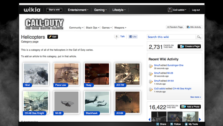Click the CoD addict user avatar
The image size is (223, 126).
pos(170,10)
